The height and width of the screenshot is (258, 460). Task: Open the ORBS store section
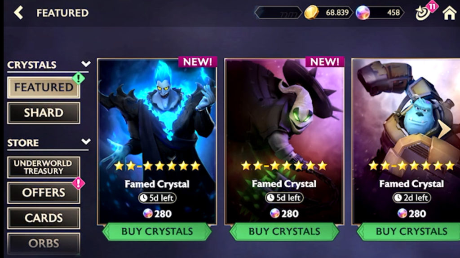[44, 243]
